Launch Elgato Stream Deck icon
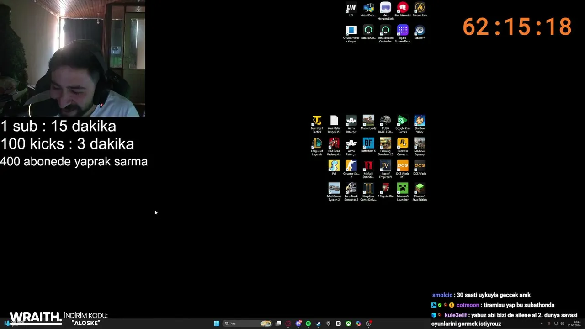 pos(403,34)
